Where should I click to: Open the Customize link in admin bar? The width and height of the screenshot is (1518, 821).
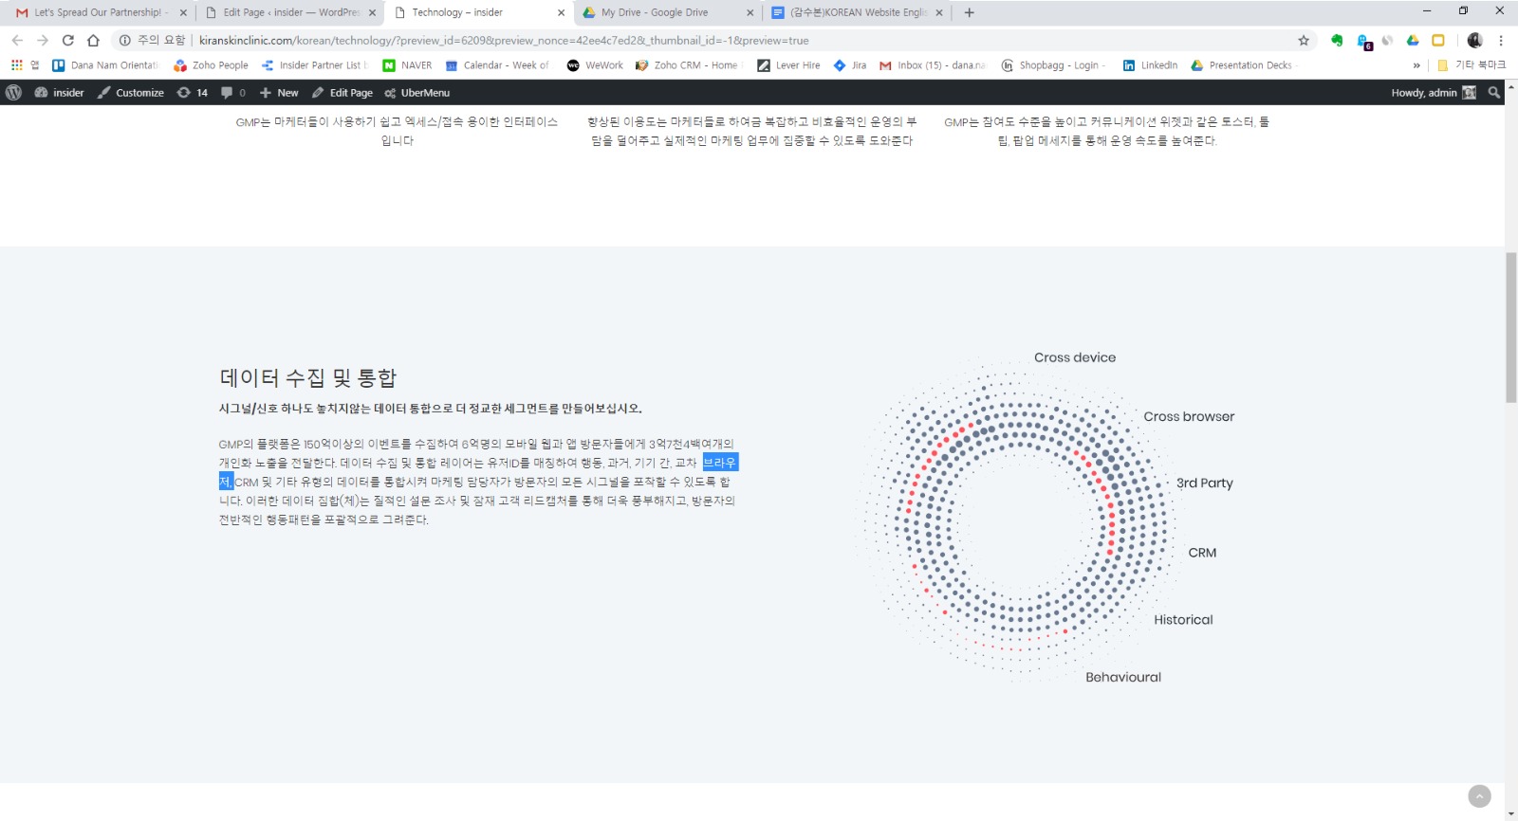(131, 93)
